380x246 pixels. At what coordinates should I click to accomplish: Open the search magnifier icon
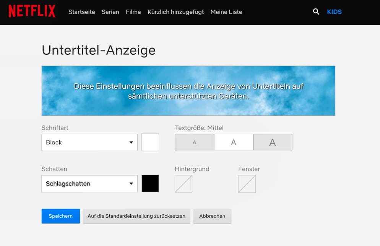(316, 11)
